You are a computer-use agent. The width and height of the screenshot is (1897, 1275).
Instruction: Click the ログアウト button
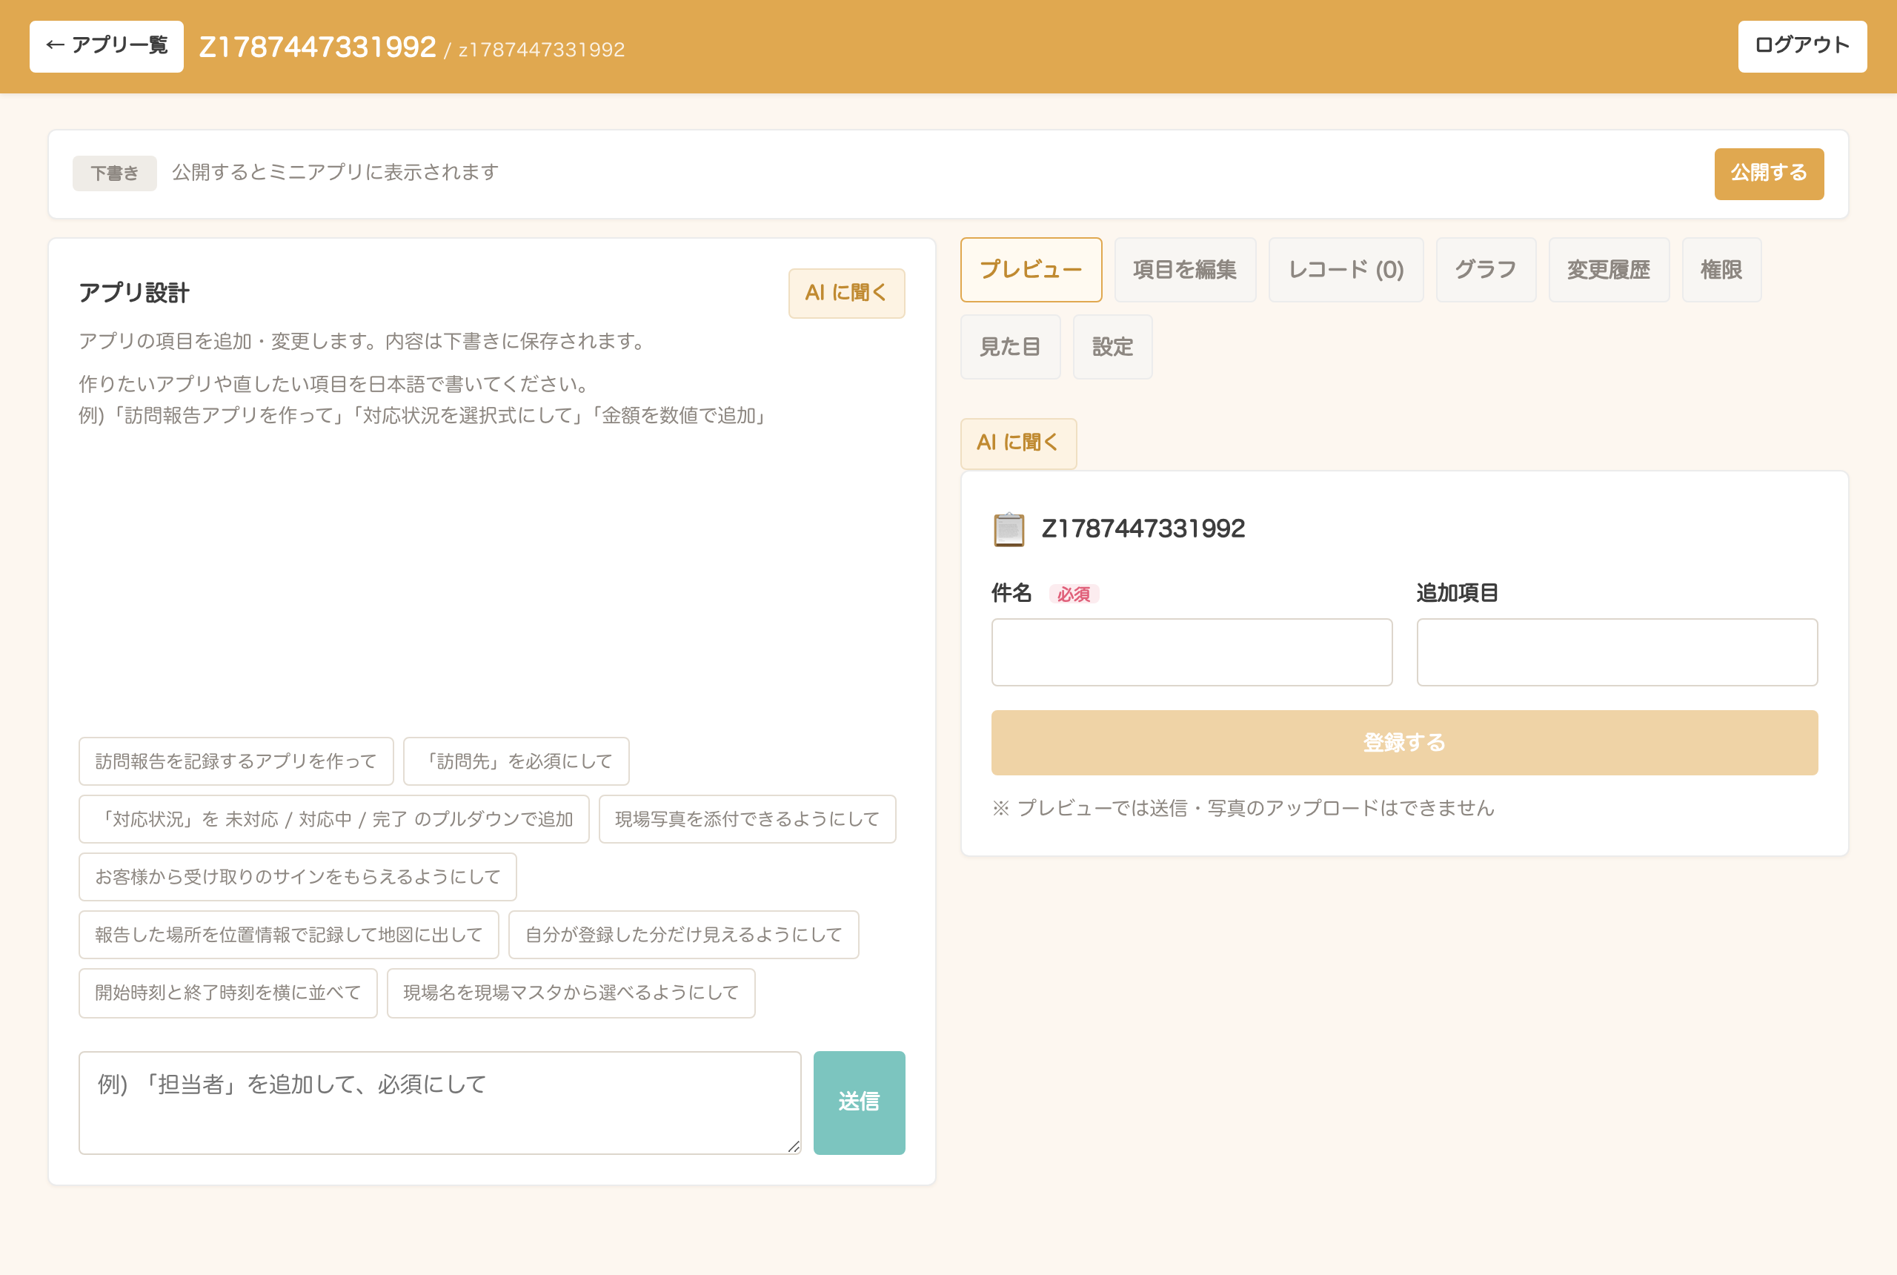tap(1802, 47)
